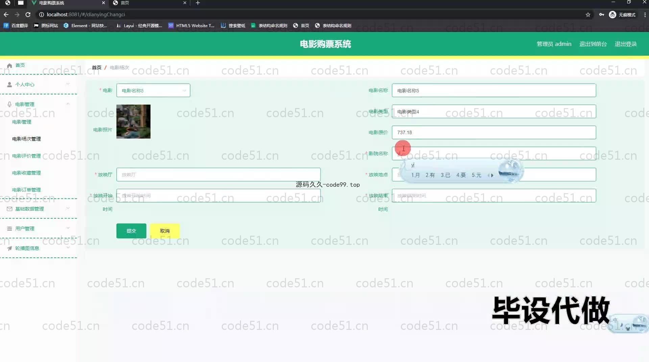Open 百度翻译 bookmark
This screenshot has width=649, height=362.
click(x=16, y=26)
